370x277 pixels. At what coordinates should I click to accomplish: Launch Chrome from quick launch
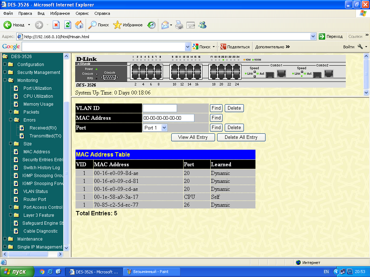point(42,272)
